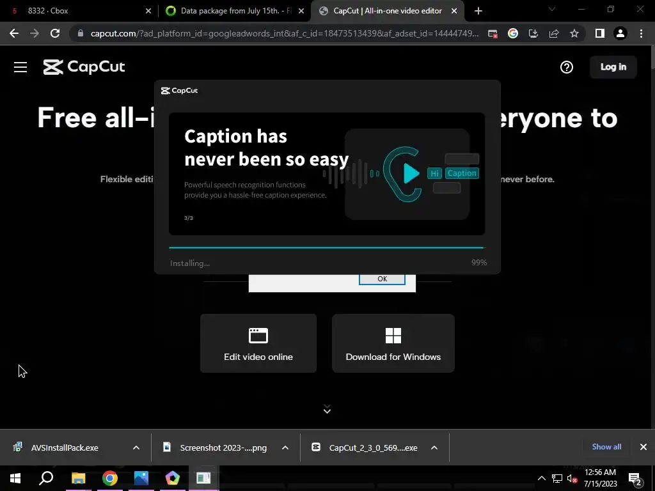
Task: Open the Photos app on the taskbar
Action: point(141,478)
